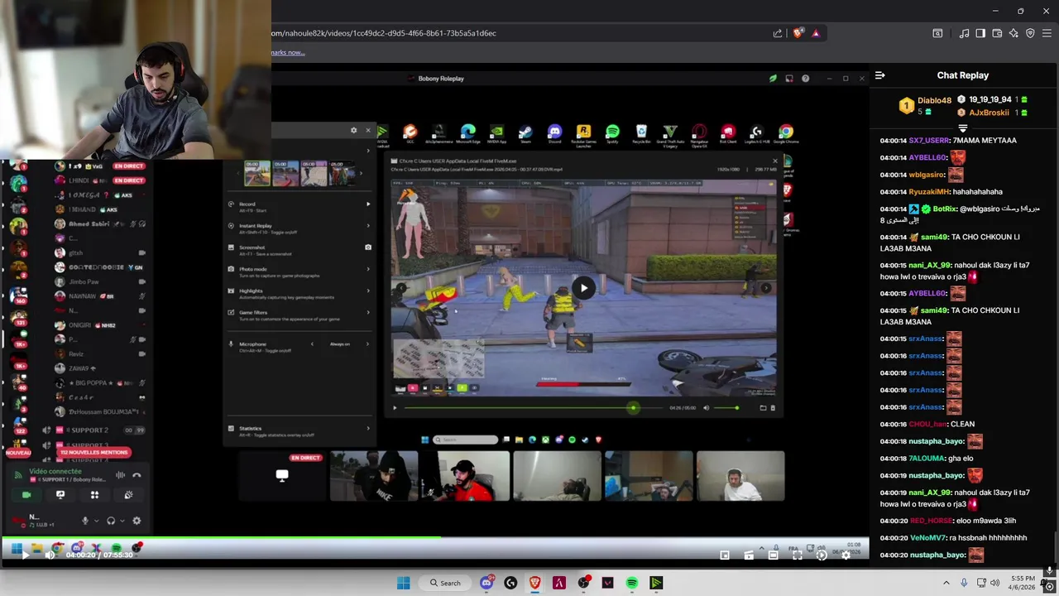Toggle theatre mode on stream player

(x=773, y=555)
